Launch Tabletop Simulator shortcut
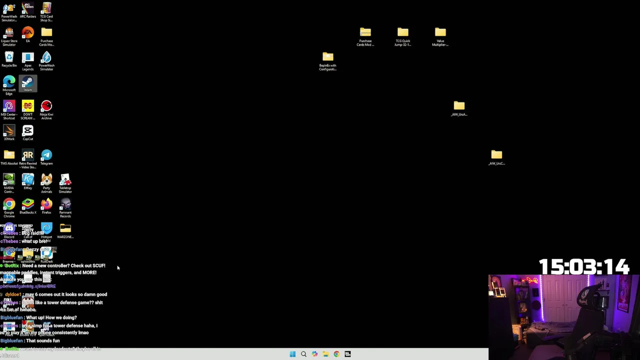Image resolution: width=640 pixels, height=360 pixels. tap(65, 183)
